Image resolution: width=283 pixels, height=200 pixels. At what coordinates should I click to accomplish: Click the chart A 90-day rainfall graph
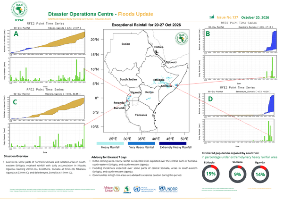pyautogui.click(x=47, y=42)
